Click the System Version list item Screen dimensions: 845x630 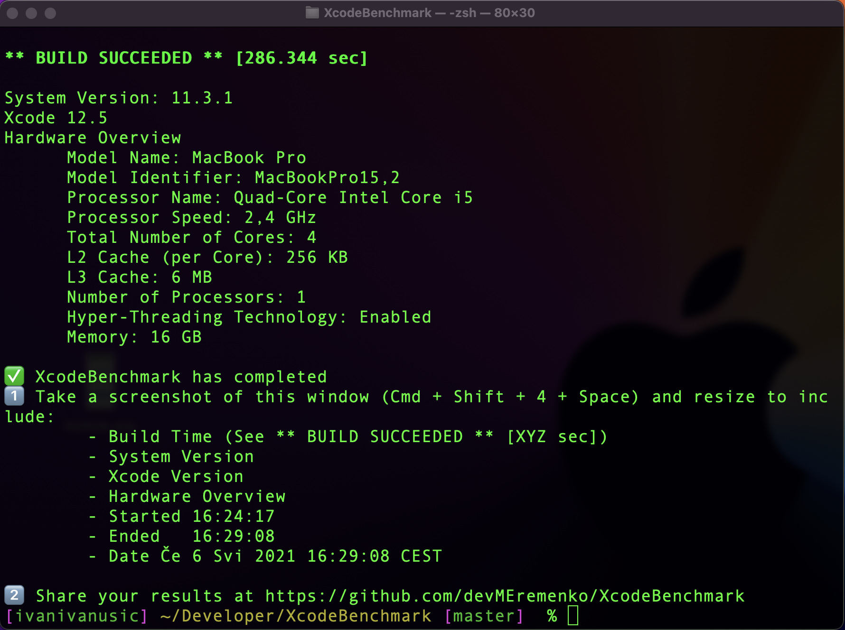point(171,456)
